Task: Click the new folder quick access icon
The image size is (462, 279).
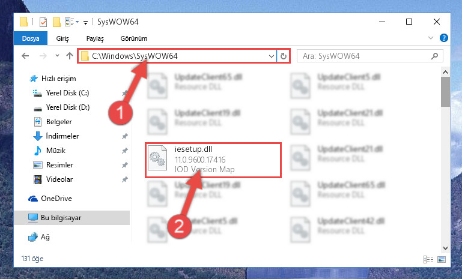Action: pos(56,22)
